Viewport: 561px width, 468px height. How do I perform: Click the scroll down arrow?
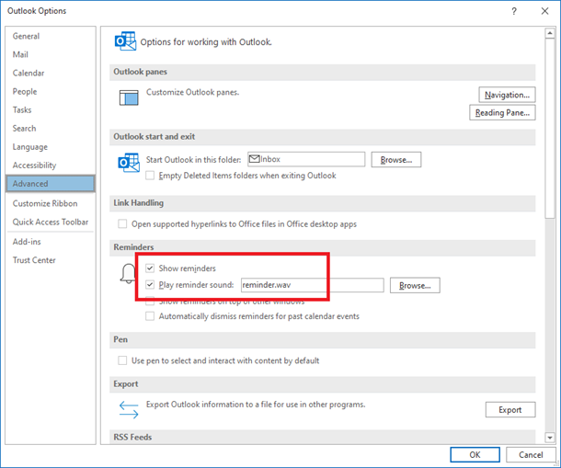tap(550, 438)
